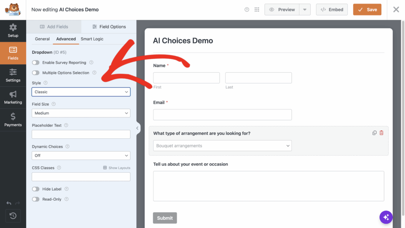The image size is (405, 228).
Task: Delete the dropdown field via trash icon
Action: click(x=382, y=133)
